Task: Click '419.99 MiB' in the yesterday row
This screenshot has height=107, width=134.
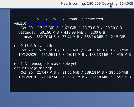Action: click(74, 33)
